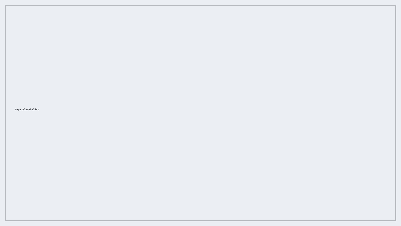The height and width of the screenshot is (226, 401).
Task: Click the empty canvas inside the frame
Action: point(200,113)
